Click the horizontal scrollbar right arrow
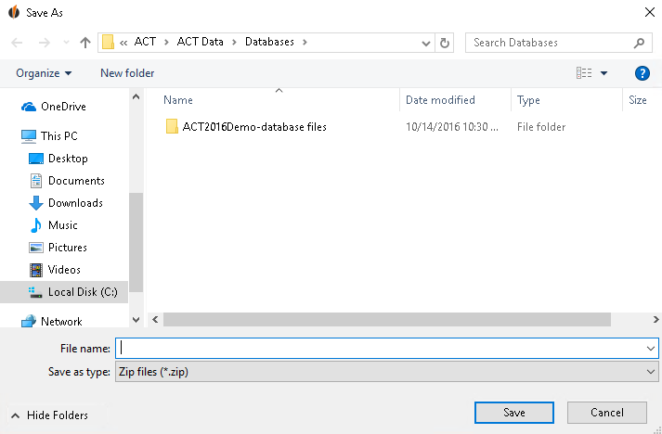Screen dimensions: 662x434 tap(656, 320)
